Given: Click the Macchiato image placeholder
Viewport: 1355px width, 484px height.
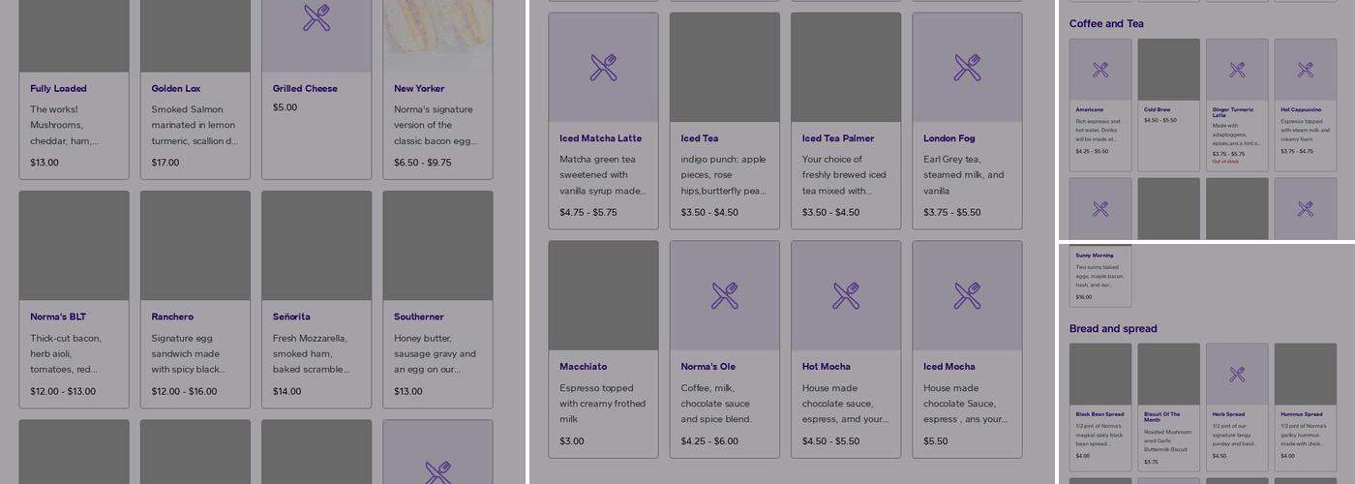Looking at the screenshot, I should pos(604,296).
